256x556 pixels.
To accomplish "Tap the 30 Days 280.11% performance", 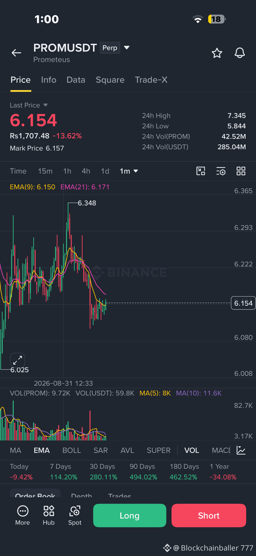I will [x=103, y=472].
